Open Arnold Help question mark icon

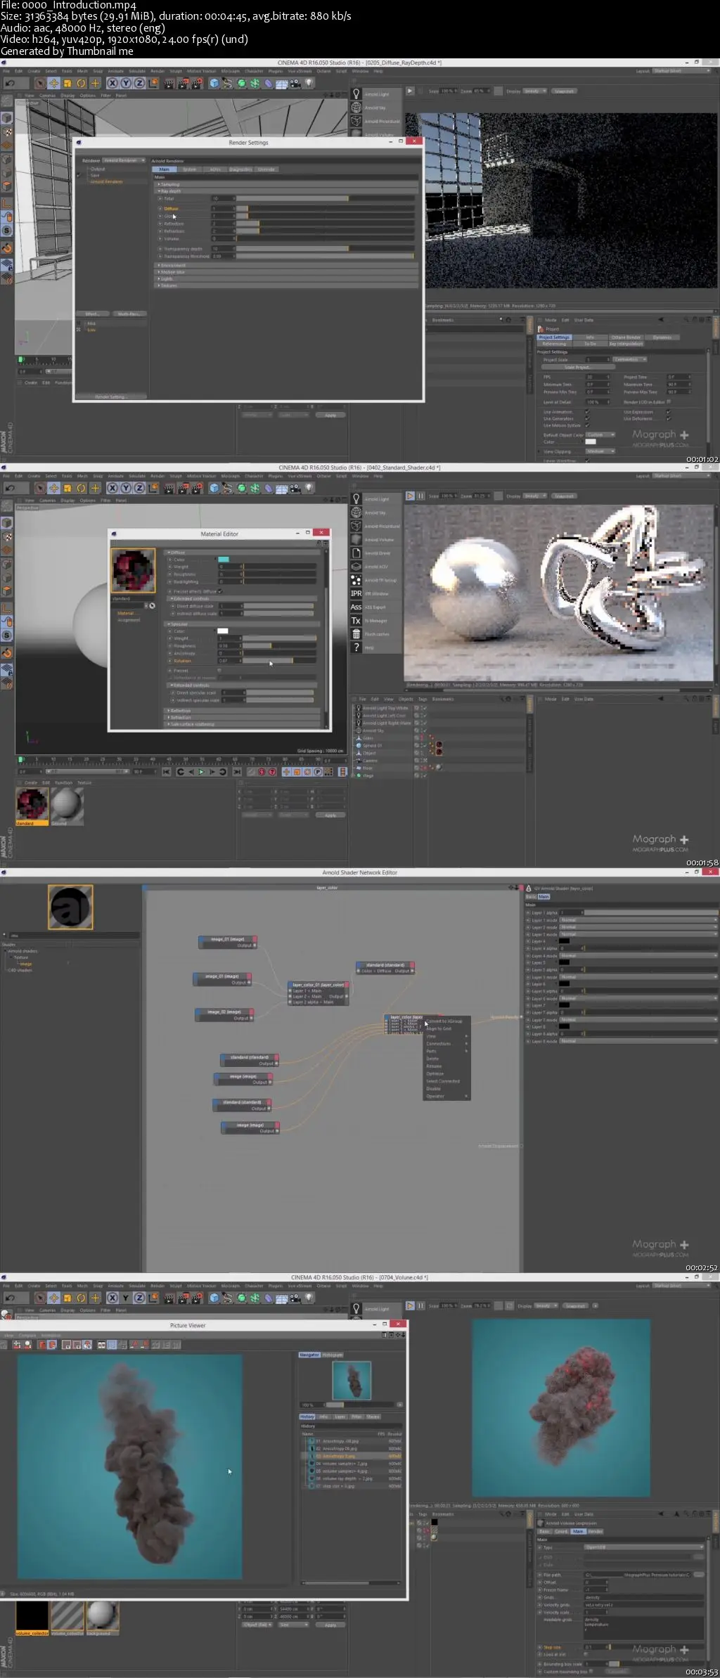point(356,647)
